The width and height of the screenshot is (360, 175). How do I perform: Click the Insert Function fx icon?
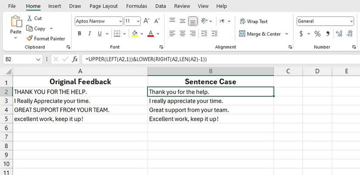pyautogui.click(x=75, y=59)
